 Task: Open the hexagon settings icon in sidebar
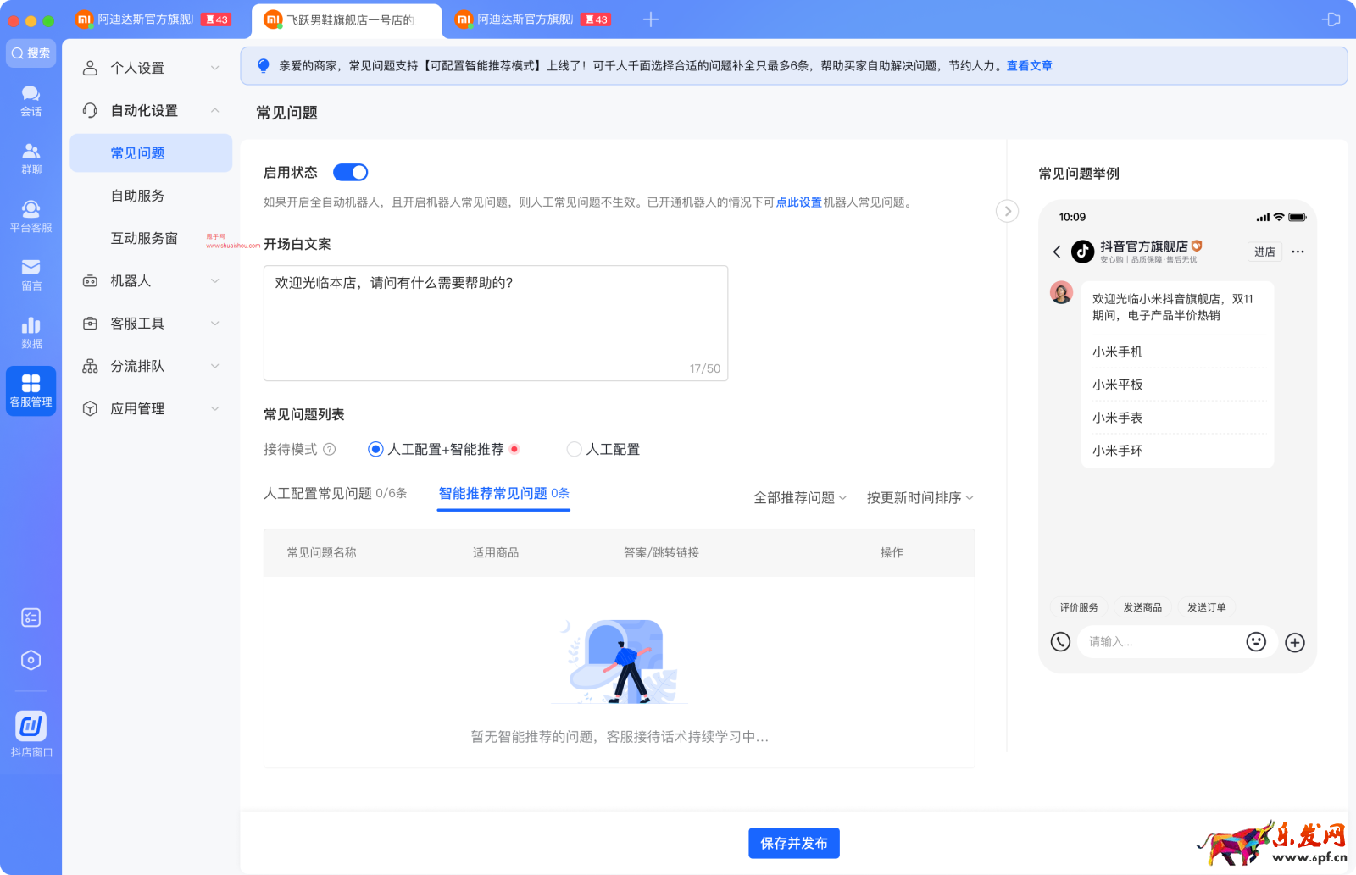(x=31, y=660)
